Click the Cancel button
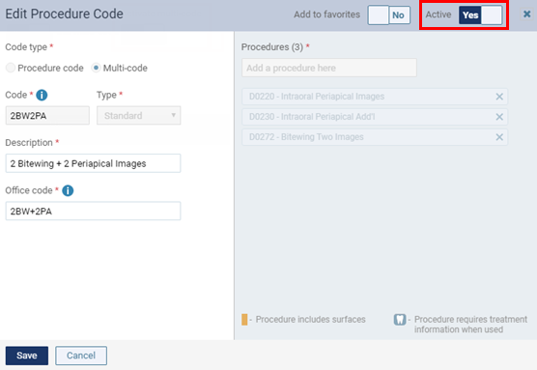 click(x=81, y=356)
